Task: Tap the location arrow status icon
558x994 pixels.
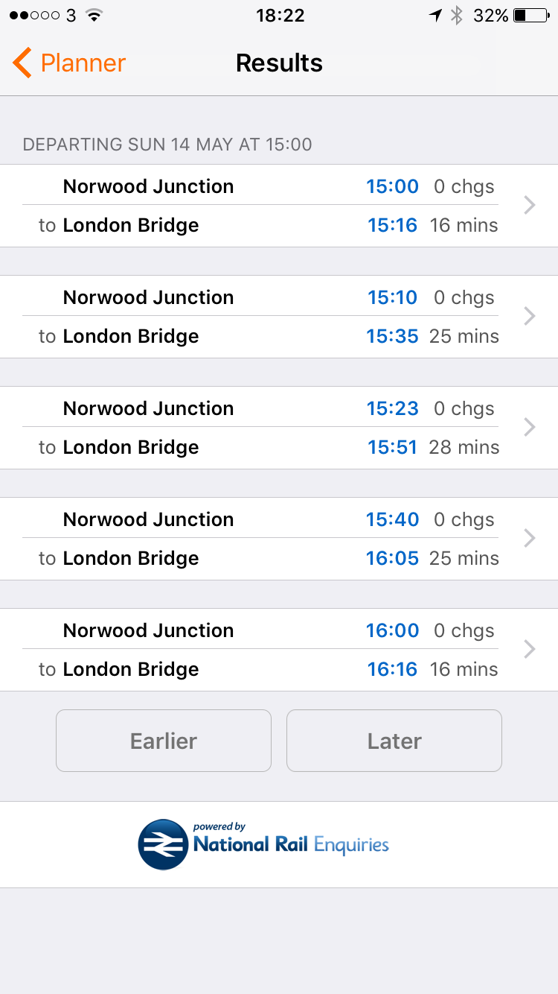Action: point(435,16)
